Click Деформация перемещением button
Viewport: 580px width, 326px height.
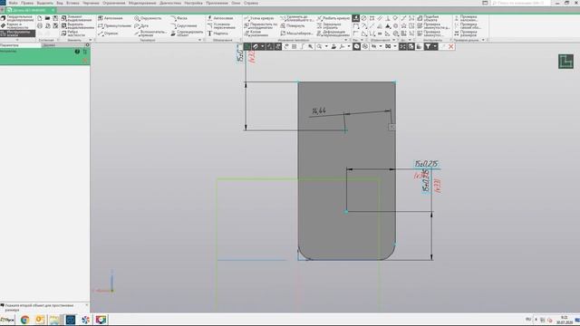click(333, 34)
